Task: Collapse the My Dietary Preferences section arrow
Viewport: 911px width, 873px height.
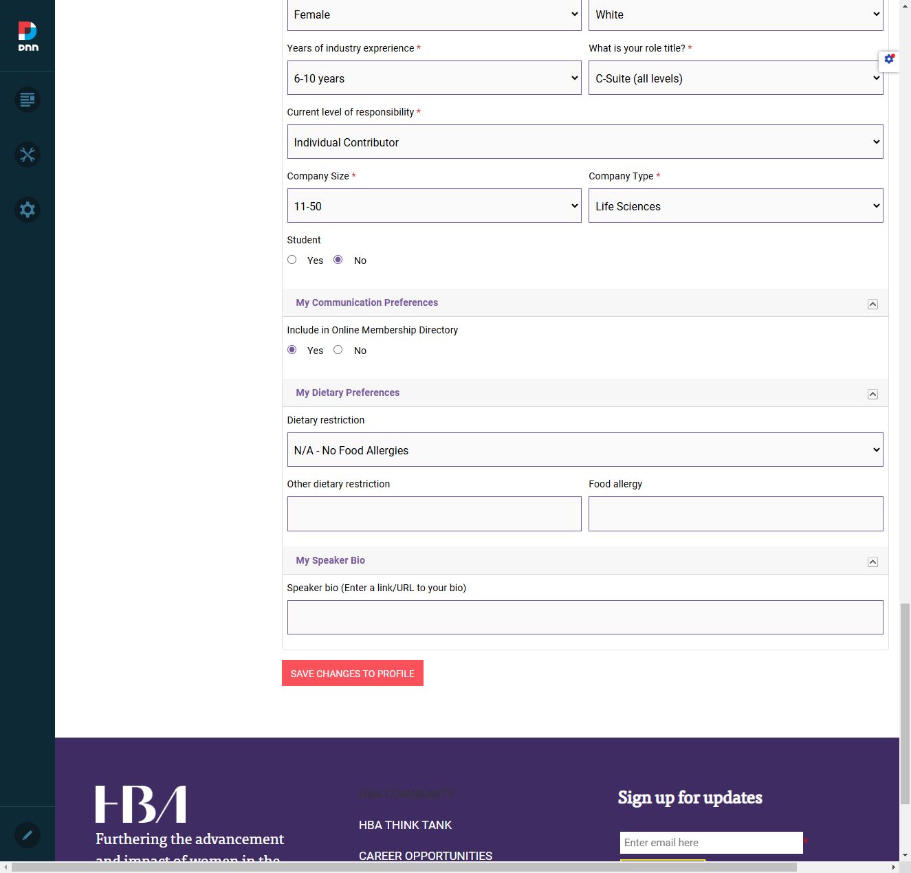Action: 872,394
